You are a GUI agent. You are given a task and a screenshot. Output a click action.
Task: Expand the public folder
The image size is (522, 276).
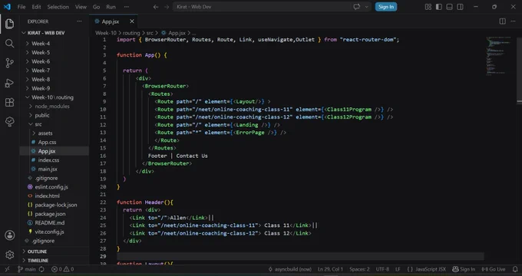[x=42, y=116]
